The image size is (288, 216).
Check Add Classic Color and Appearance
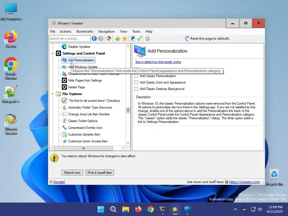(136, 82)
